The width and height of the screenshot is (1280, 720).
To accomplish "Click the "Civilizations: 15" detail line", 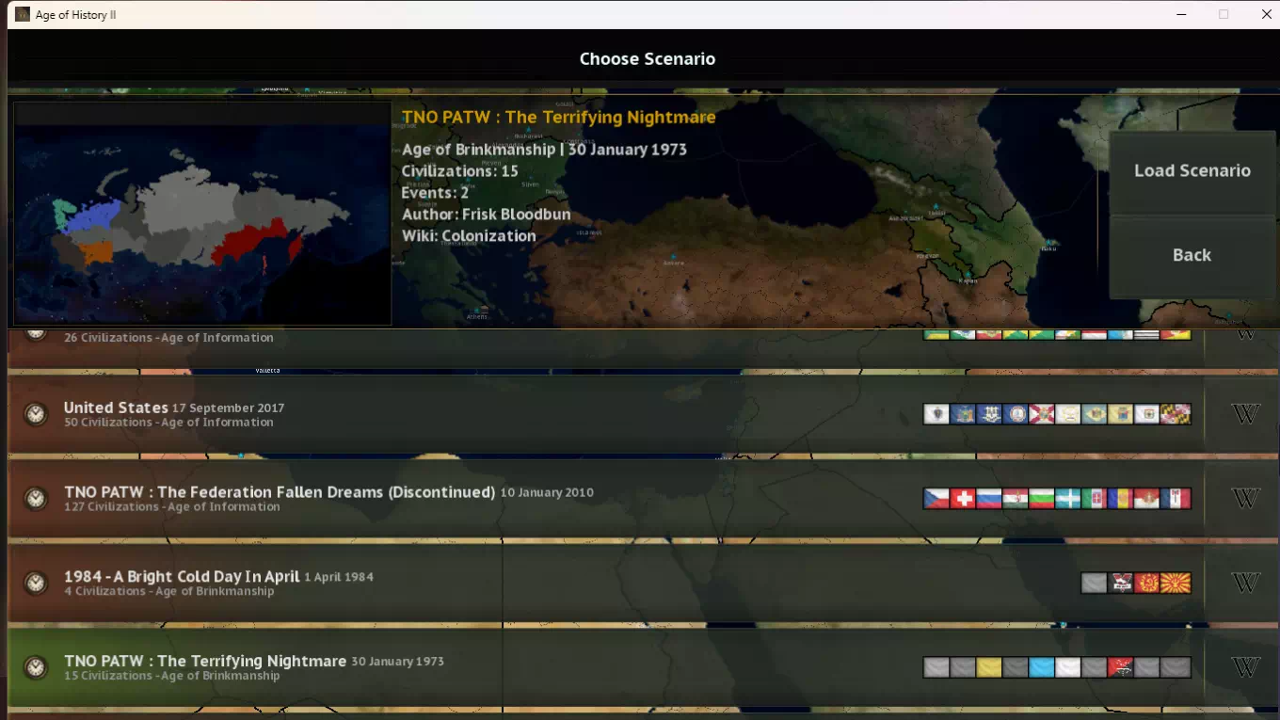I will click(459, 170).
